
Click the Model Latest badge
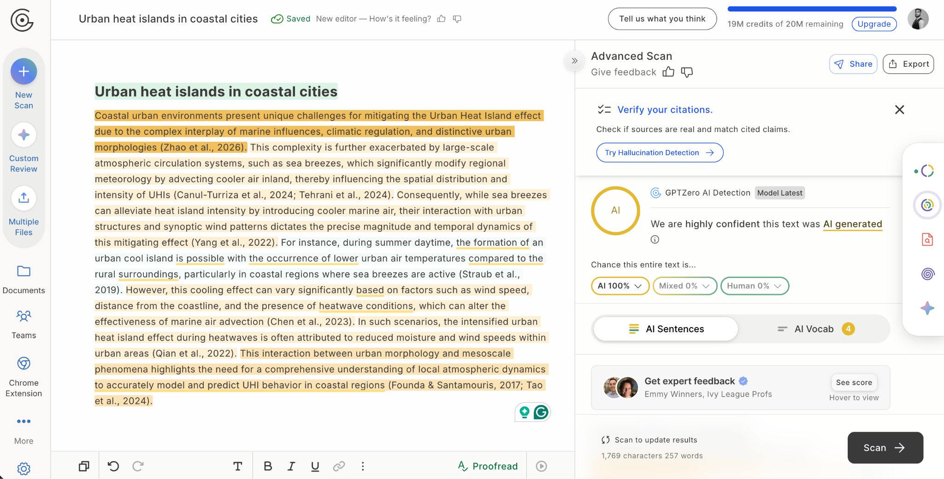point(779,193)
